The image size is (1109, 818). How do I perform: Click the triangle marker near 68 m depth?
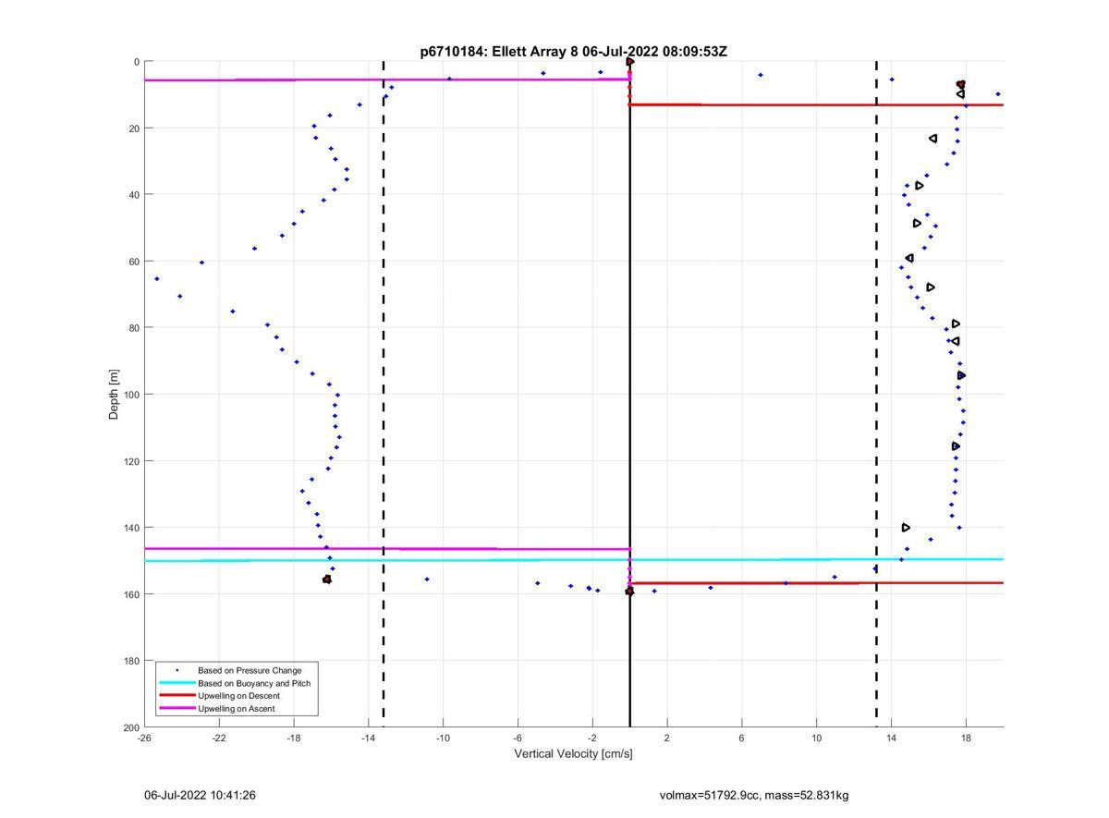coord(931,287)
